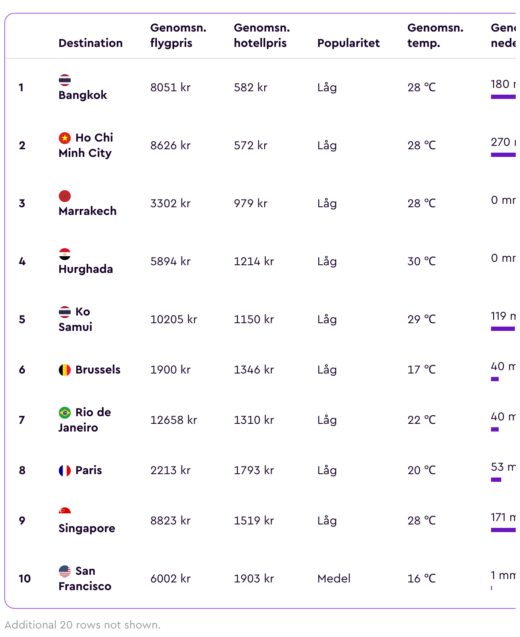Click the France flag next to Paris
Image resolution: width=520 pixels, height=637 pixels.
pos(65,470)
